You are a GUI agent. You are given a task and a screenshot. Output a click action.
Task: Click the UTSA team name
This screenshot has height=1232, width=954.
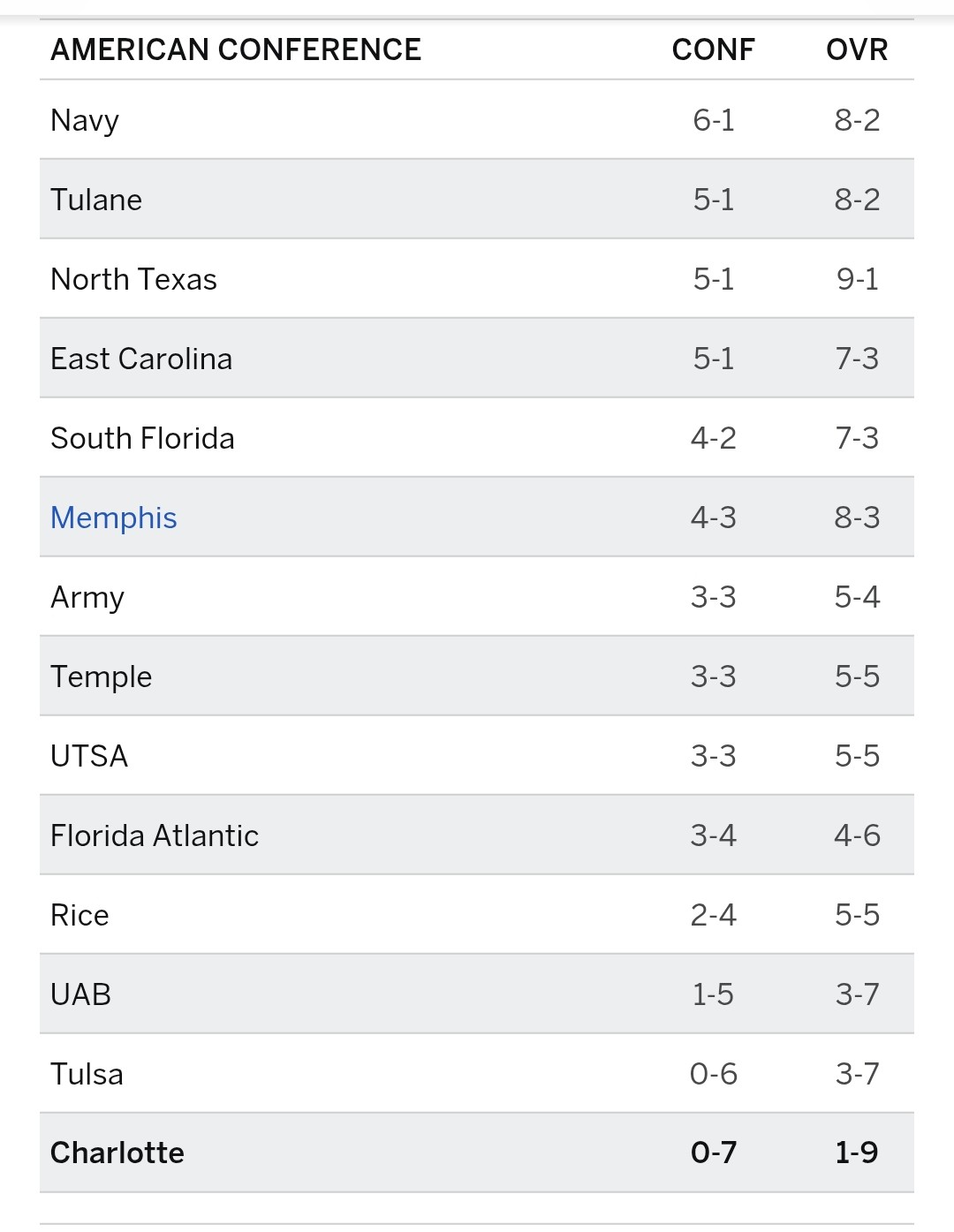[x=89, y=756]
